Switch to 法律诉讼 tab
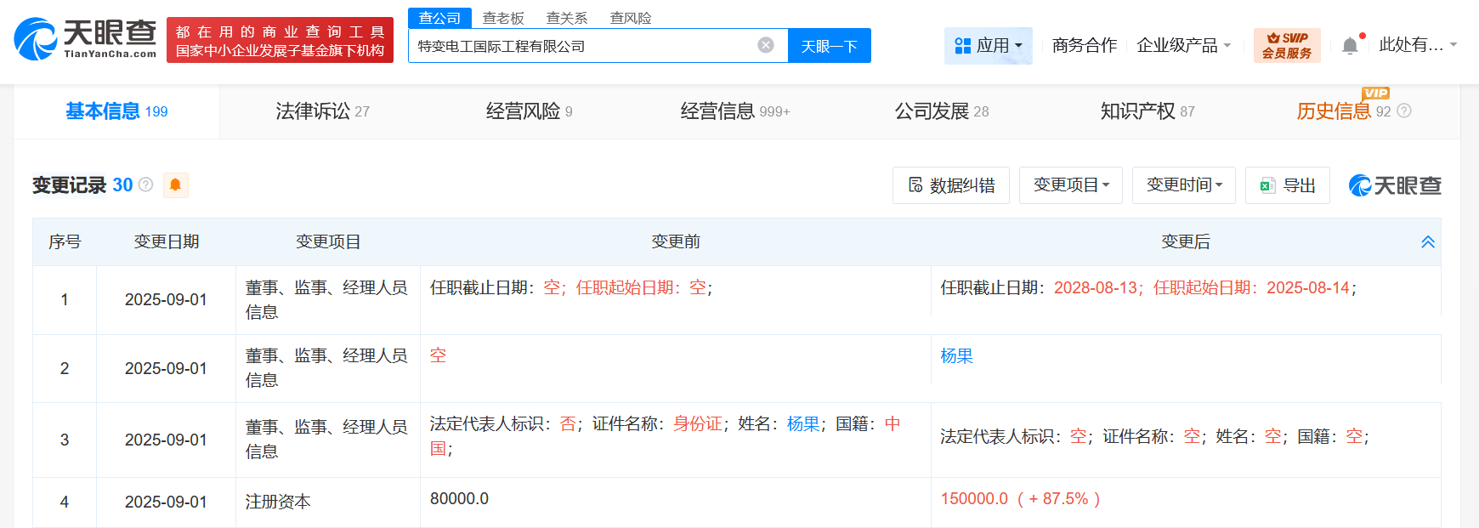Viewport: 1479px width, 528px height. (x=322, y=111)
